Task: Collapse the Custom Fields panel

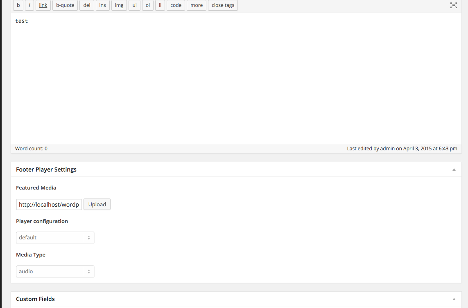Action: tap(454, 299)
